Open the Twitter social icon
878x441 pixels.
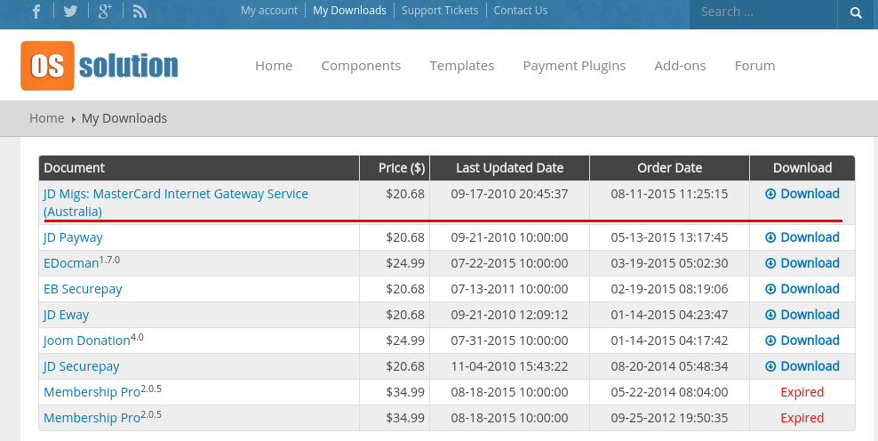[70, 12]
